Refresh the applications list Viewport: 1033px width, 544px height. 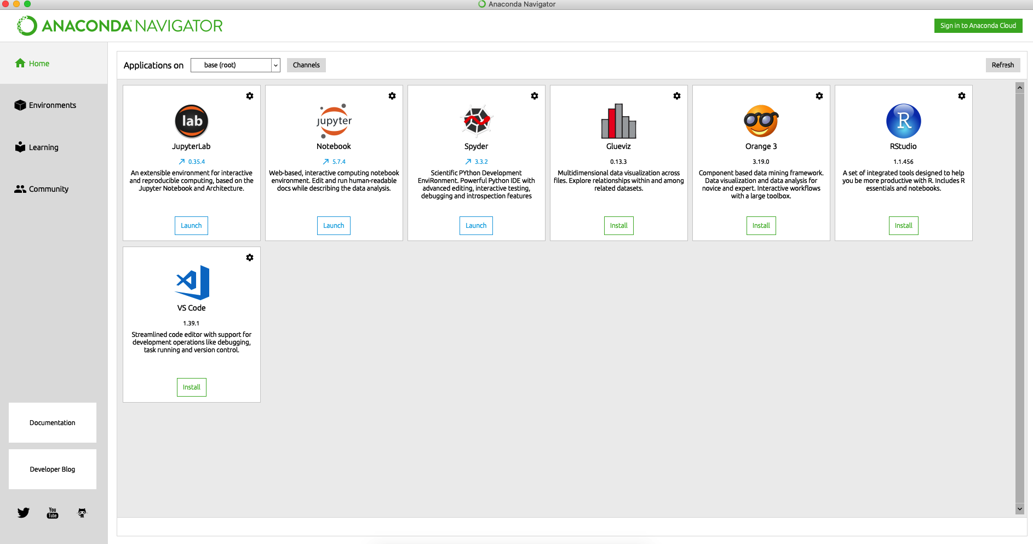(x=1003, y=65)
